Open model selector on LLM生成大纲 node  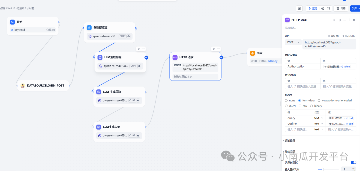(119, 135)
